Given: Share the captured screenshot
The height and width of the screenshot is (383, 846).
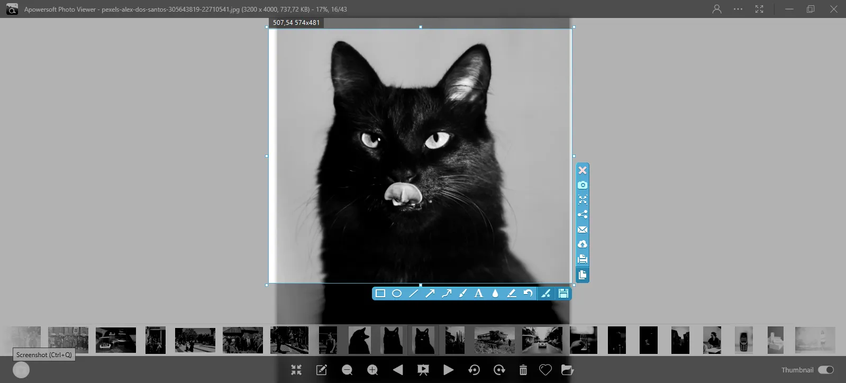Looking at the screenshot, I should click(583, 215).
